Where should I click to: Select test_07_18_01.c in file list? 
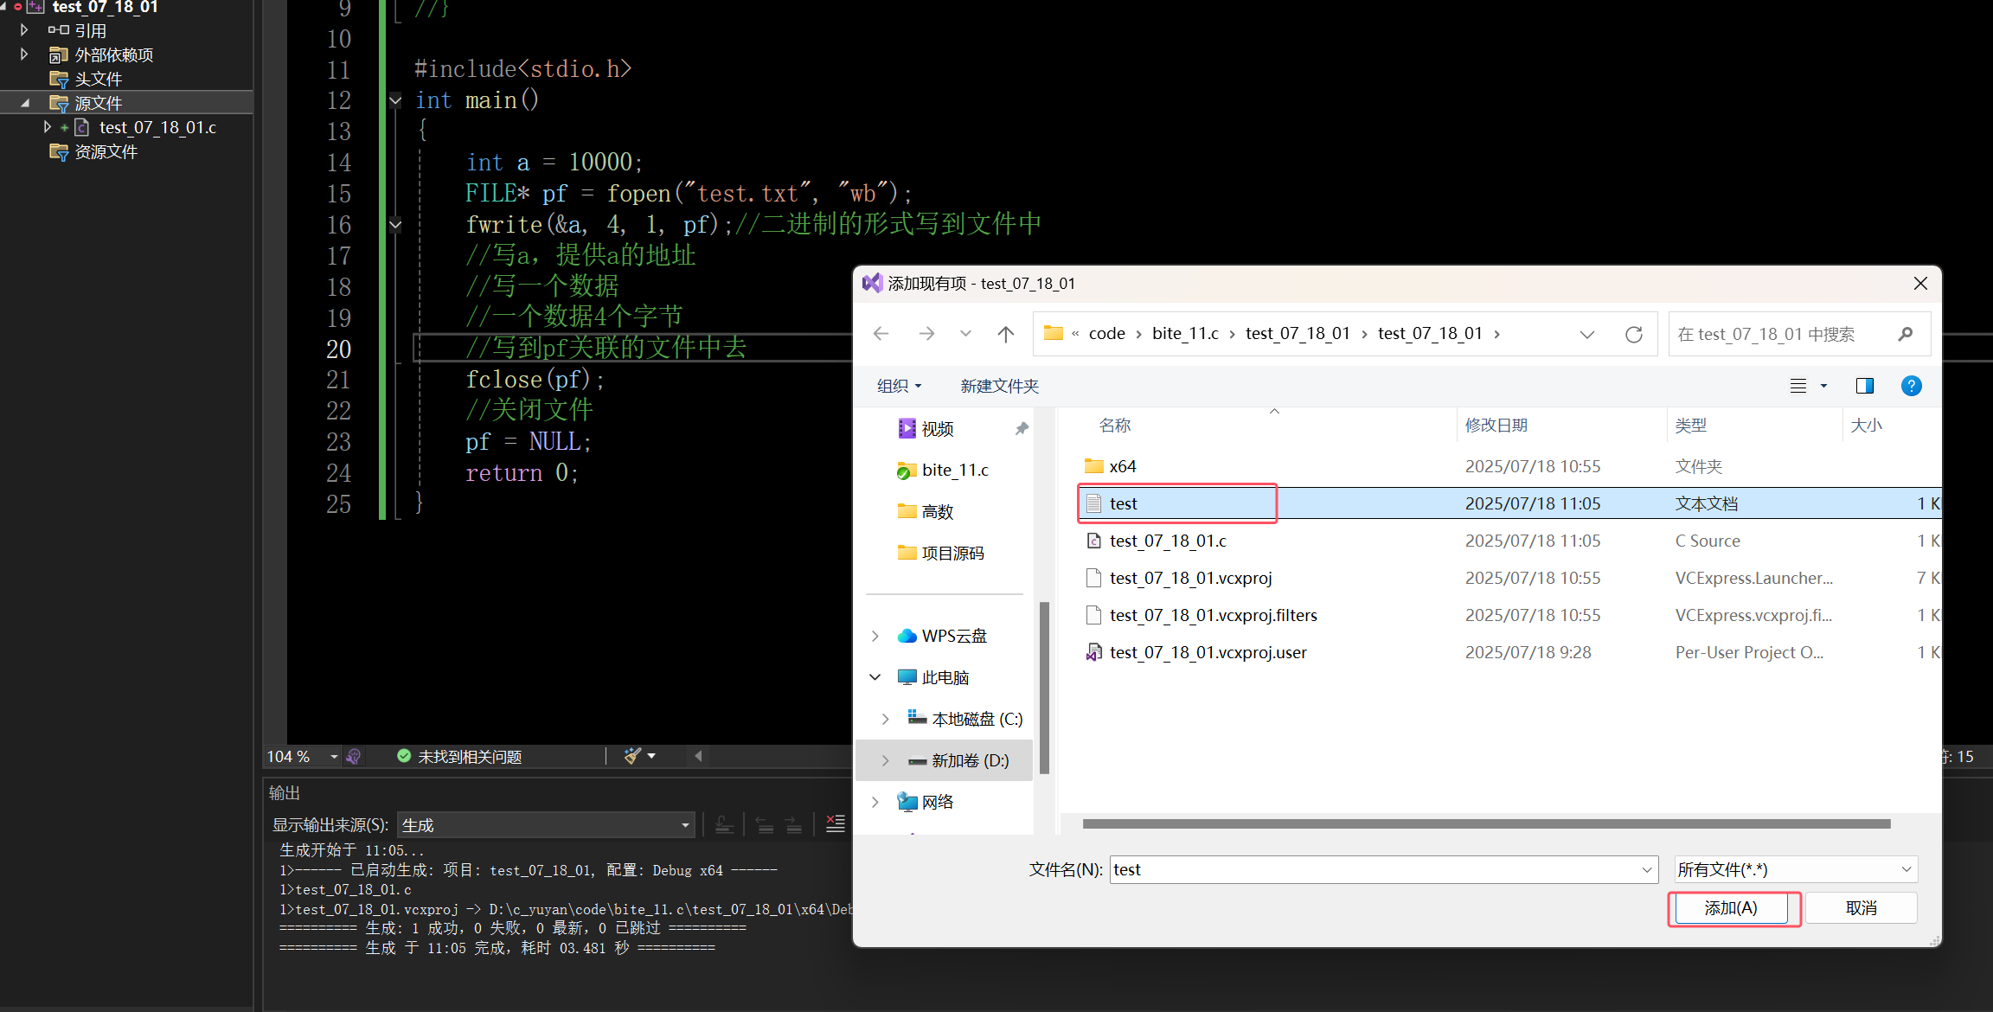tap(1167, 541)
